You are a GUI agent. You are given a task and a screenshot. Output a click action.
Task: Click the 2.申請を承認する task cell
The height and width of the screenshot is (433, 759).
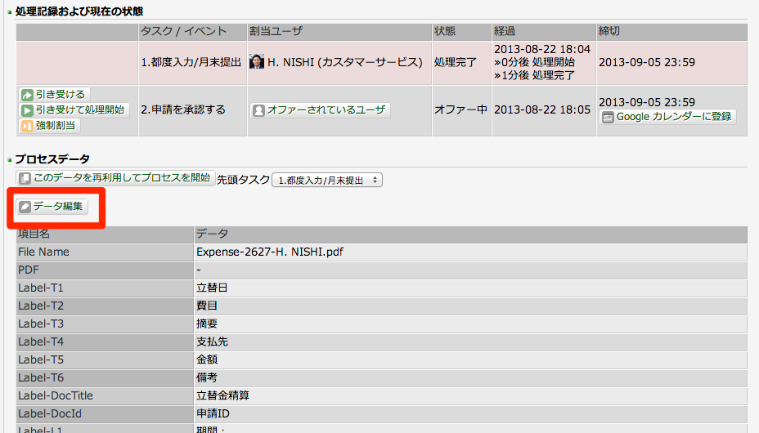[193, 110]
